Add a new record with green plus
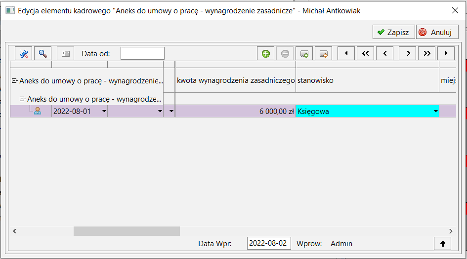This screenshot has height=259, width=467. point(266,53)
